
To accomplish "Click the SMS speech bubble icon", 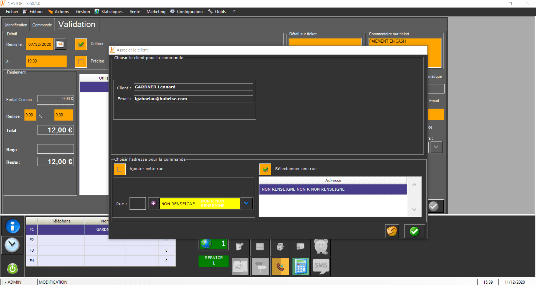I will (x=321, y=267).
